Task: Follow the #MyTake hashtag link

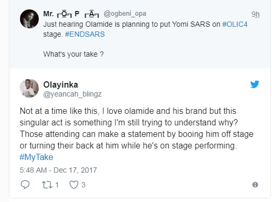Action: click(36, 157)
